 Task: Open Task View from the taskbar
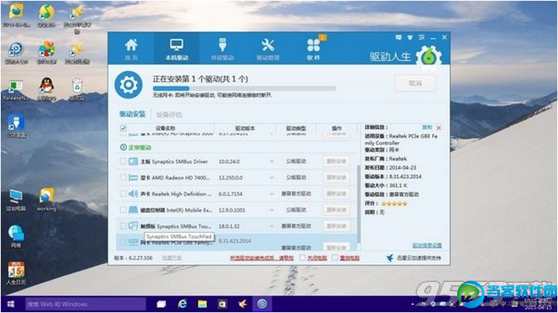[161, 304]
